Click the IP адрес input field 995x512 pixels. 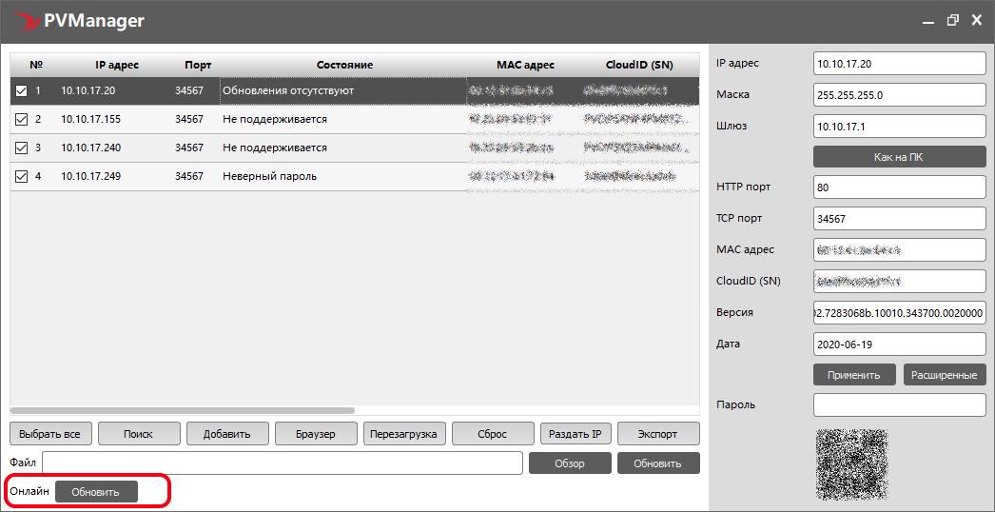[899, 64]
